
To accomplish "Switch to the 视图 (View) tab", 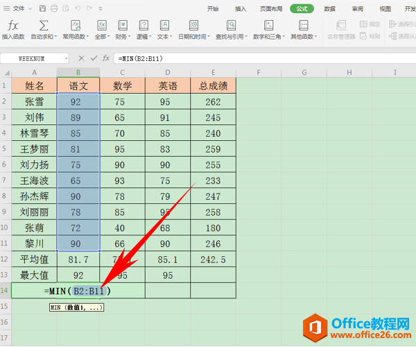I will pos(385,9).
